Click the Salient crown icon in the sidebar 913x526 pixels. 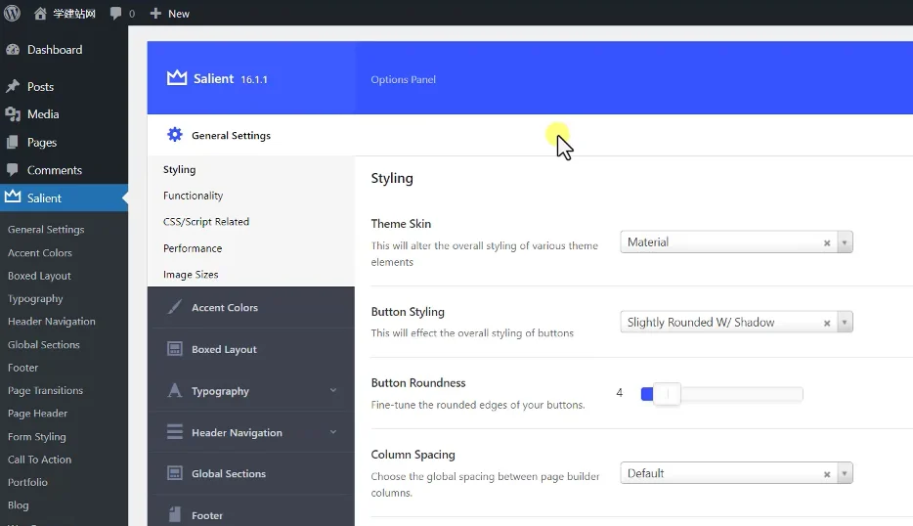(13, 197)
